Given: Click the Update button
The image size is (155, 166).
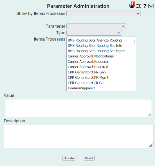Looking at the screenshot, I should (x=69, y=158).
